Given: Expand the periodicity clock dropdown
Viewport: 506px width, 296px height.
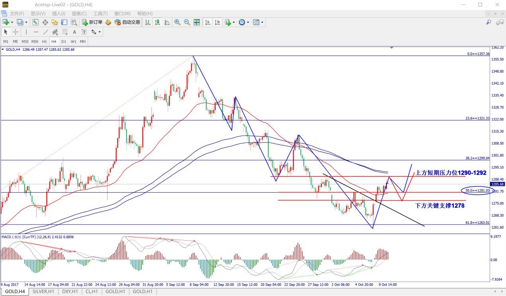Looking at the screenshot, I should point(248,22).
